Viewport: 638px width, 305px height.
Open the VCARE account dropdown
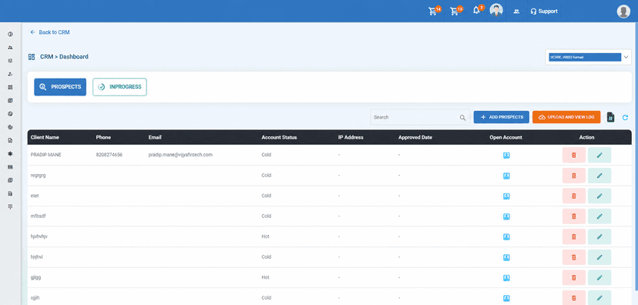click(x=589, y=57)
